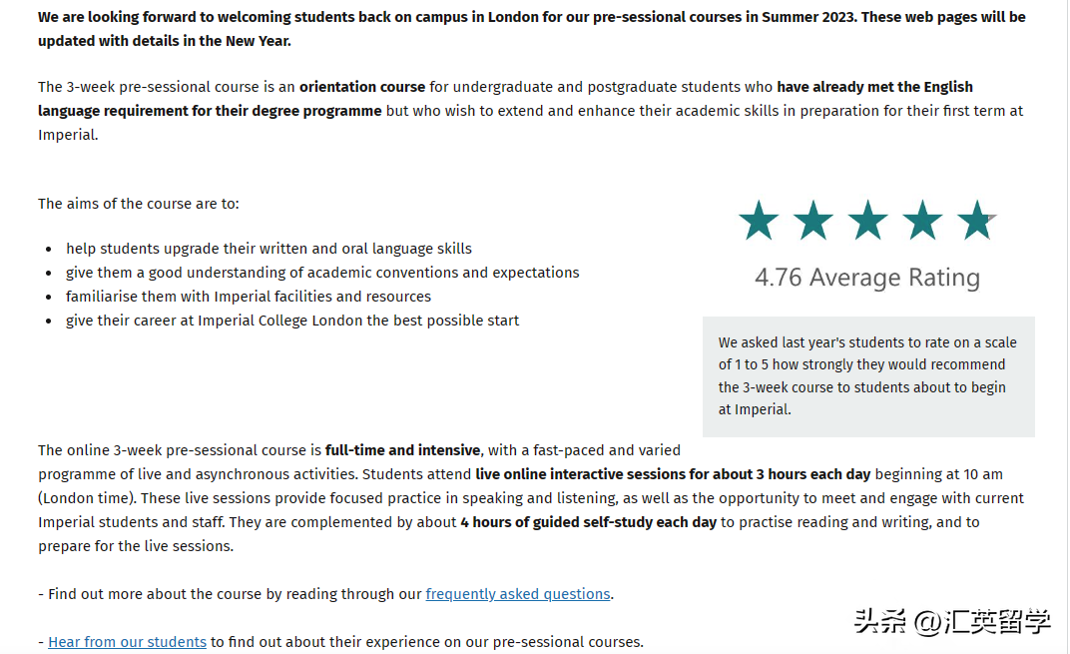Click the bold full-time and intensive text
The height and width of the screenshot is (654, 1070).
402,450
